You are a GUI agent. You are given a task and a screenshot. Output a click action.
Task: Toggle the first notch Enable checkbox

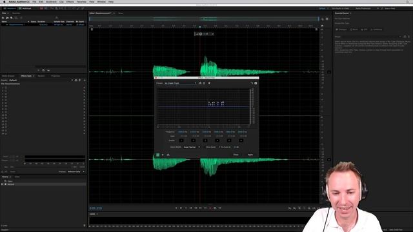(181, 140)
